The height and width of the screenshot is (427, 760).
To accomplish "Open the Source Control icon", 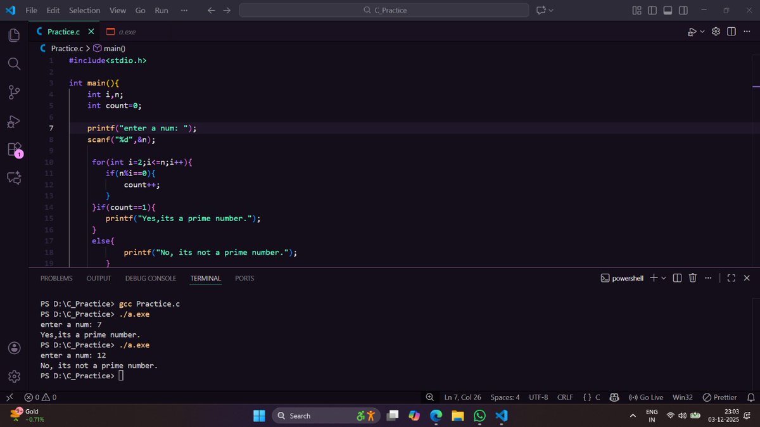I will click(x=13, y=92).
